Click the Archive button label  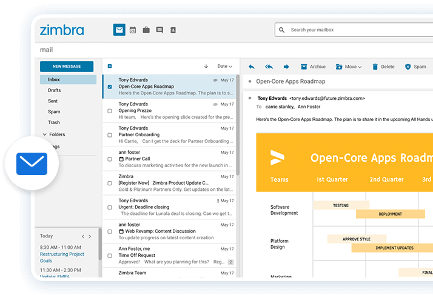(x=318, y=67)
